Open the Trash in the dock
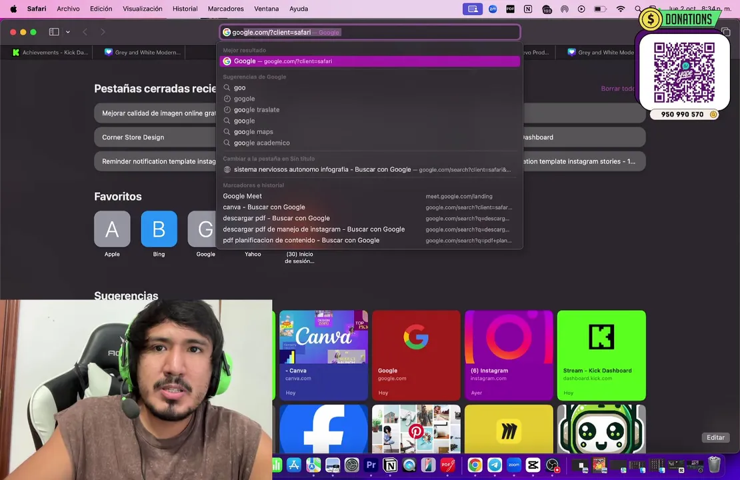The image size is (740, 480). [x=715, y=465]
